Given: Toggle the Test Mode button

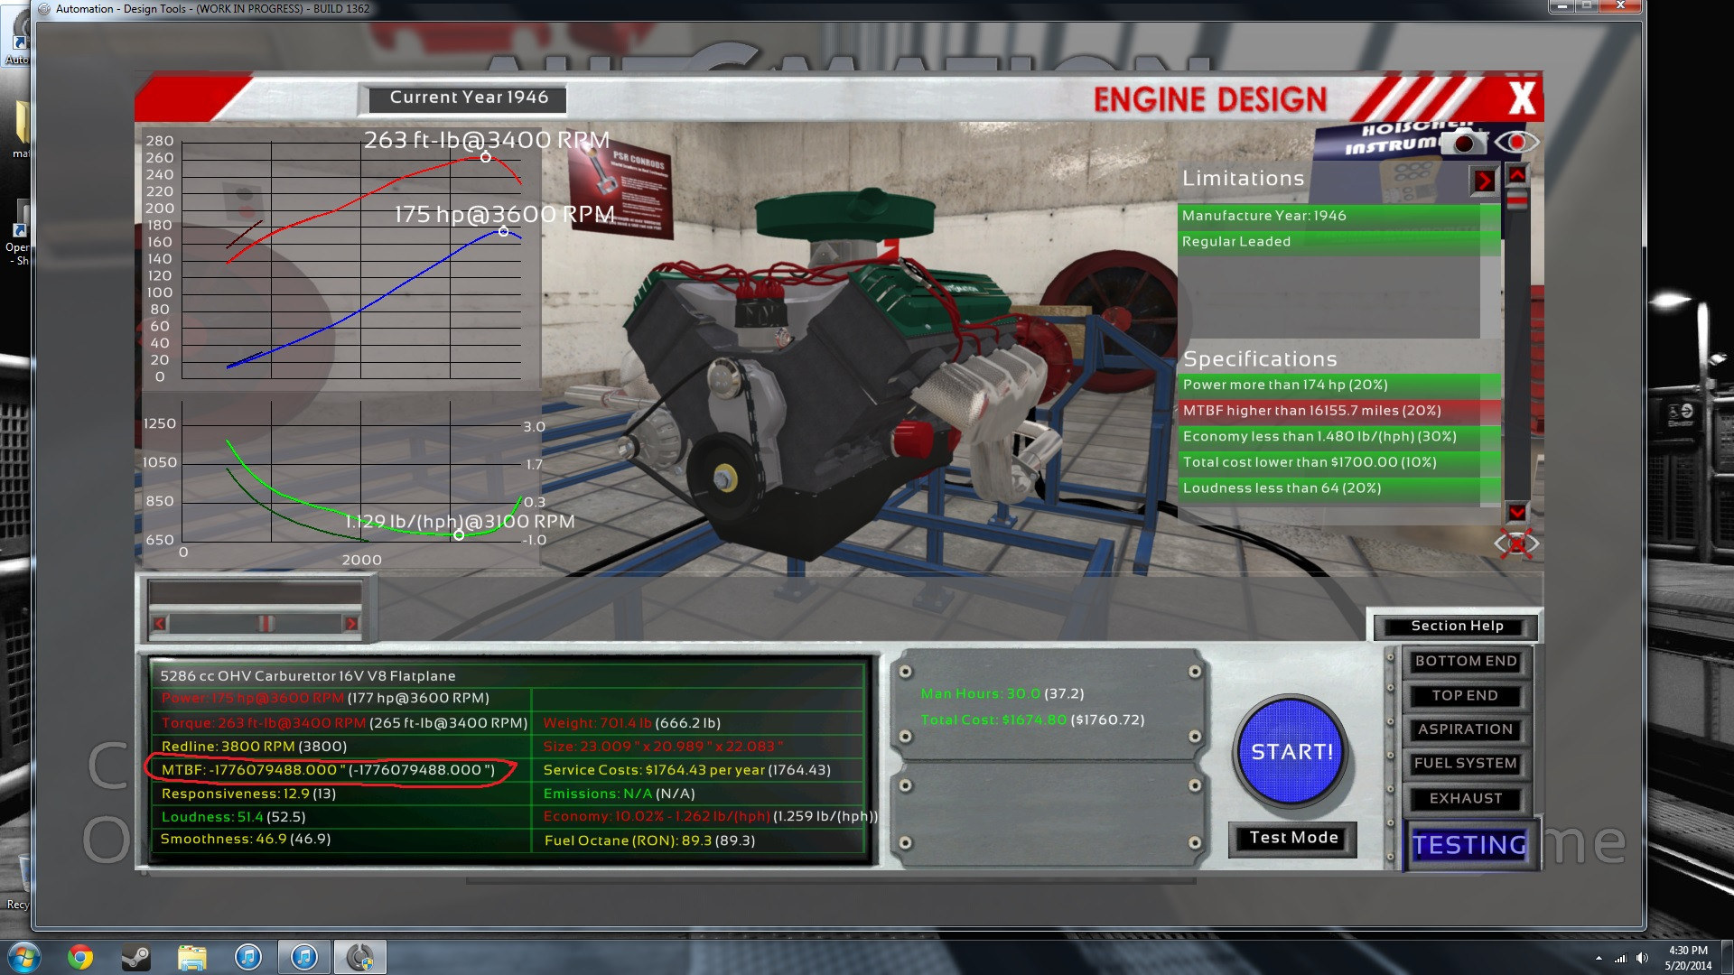Looking at the screenshot, I should (1292, 838).
